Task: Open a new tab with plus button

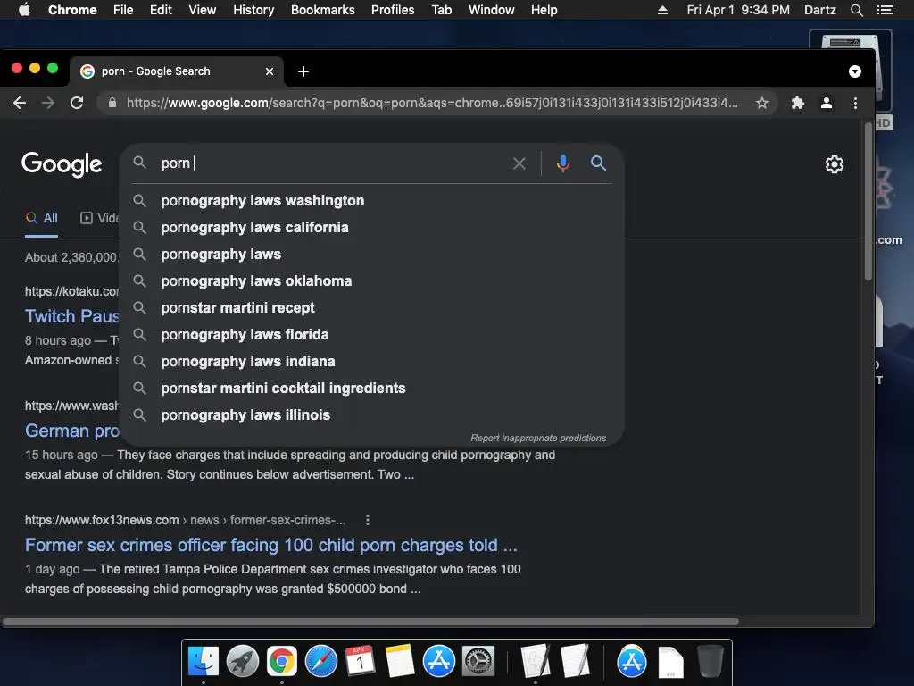Action: pyautogui.click(x=303, y=71)
